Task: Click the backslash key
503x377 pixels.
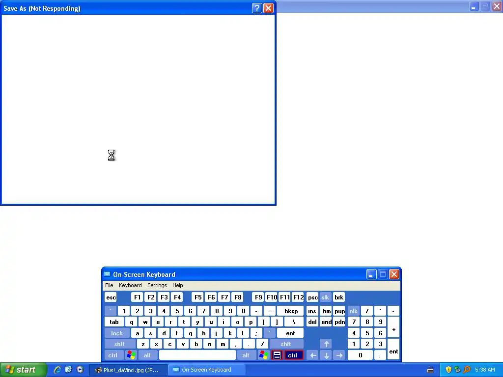Action: [294, 322]
